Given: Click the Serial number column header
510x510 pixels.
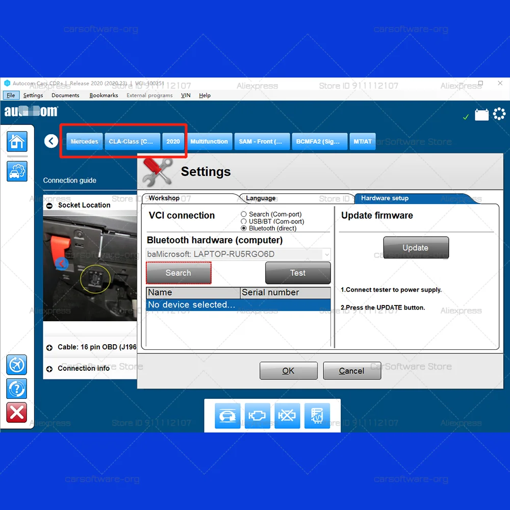Looking at the screenshot, I should [285, 292].
